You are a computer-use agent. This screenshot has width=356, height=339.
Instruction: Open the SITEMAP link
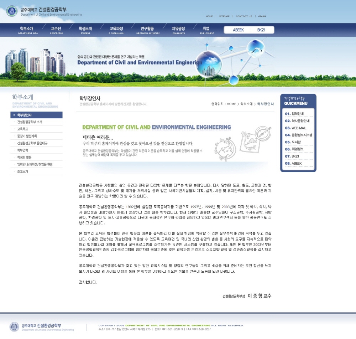pos(224,16)
